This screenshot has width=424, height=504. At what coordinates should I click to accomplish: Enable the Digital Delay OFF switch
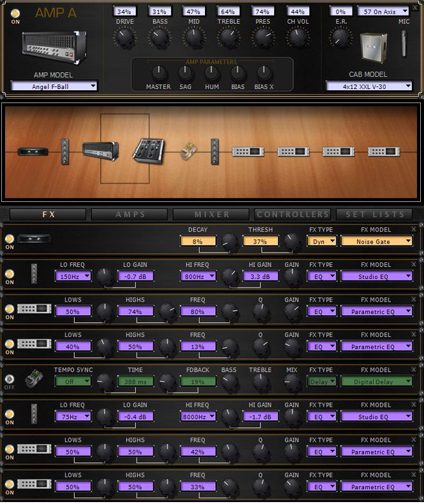(x=9, y=378)
